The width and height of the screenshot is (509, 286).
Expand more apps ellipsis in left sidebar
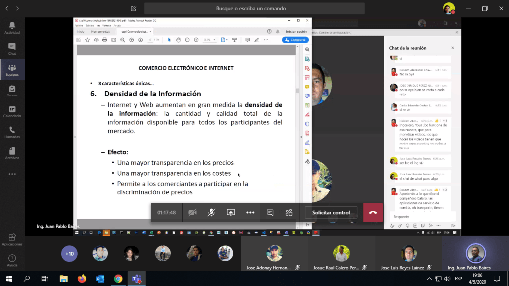pos(12,174)
